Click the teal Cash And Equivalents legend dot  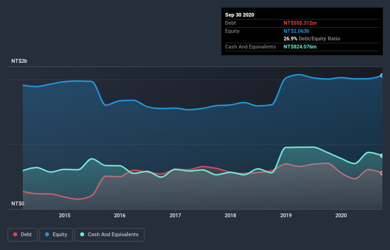82,234
